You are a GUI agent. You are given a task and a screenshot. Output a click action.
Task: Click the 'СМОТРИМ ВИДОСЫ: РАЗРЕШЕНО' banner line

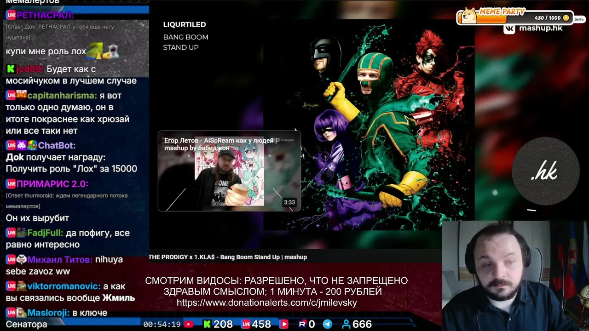tap(276, 280)
